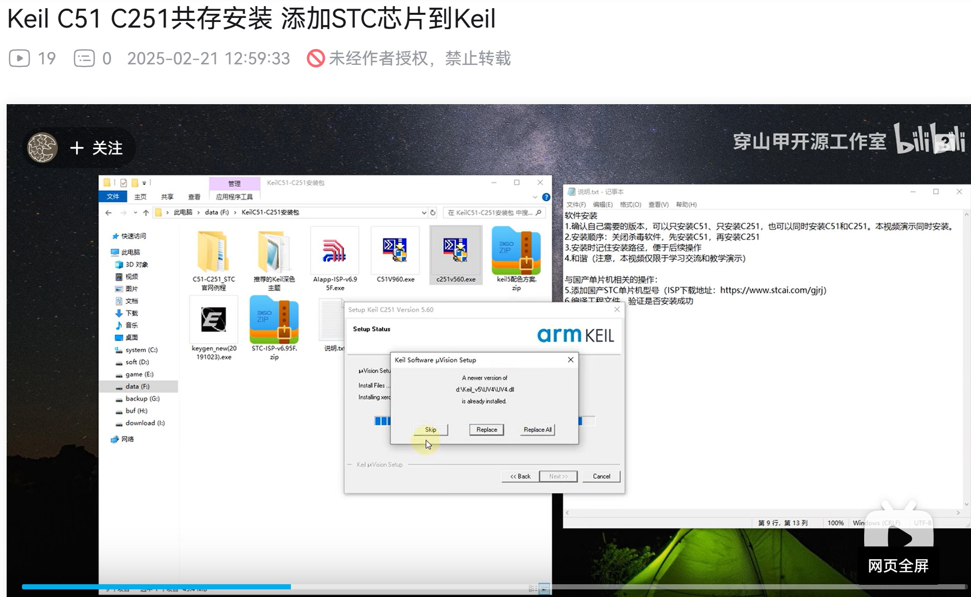Open the 应用程序工具 ribbon tab

point(234,197)
